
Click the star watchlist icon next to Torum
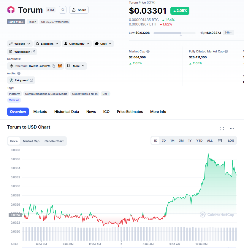pyautogui.click(x=63, y=10)
